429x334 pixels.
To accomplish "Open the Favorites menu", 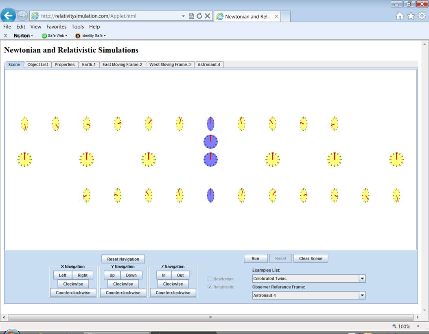I will click(56, 27).
